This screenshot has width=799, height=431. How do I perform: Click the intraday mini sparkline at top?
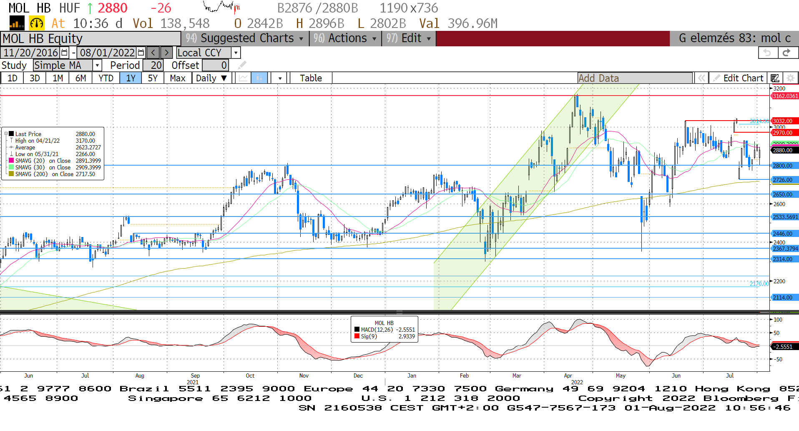(221, 7)
